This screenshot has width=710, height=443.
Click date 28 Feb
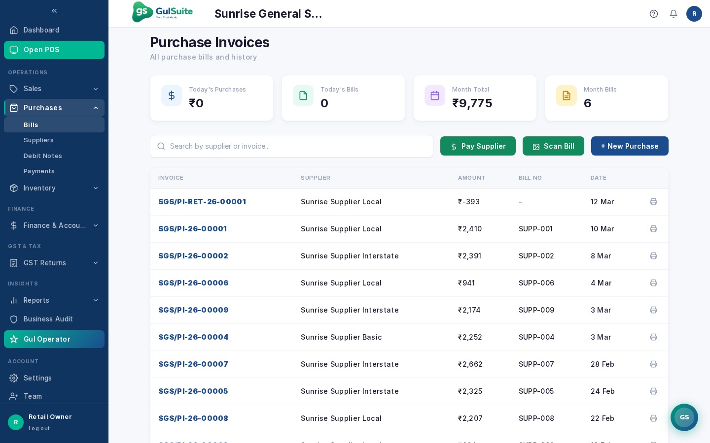[x=603, y=364]
